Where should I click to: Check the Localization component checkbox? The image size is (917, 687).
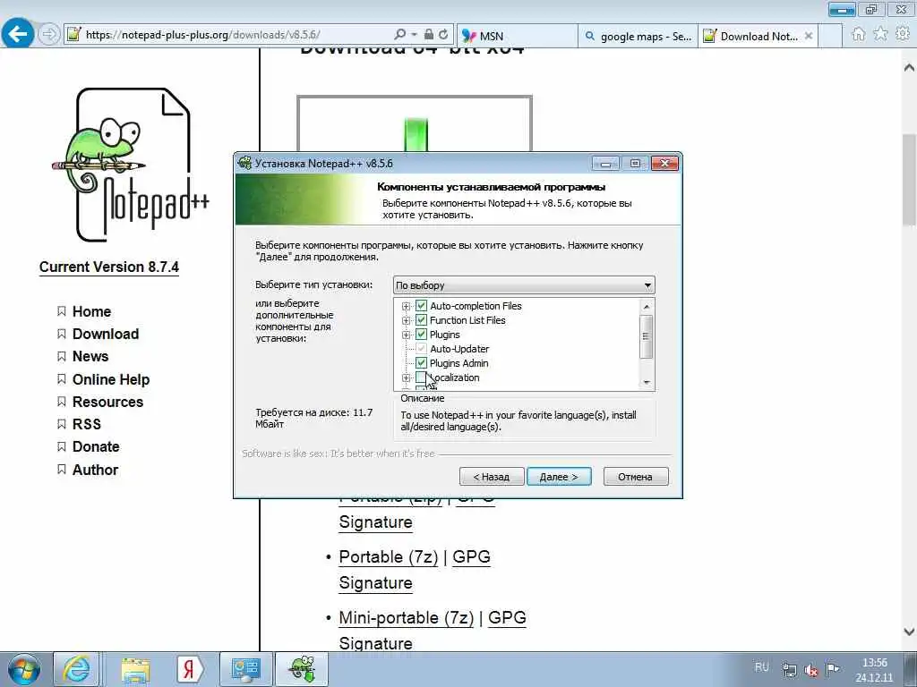(x=421, y=377)
